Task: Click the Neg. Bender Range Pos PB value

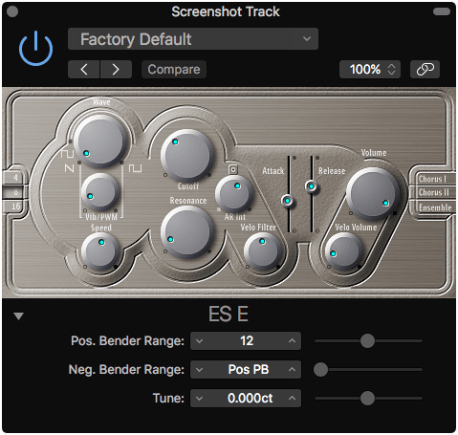Action: (249, 370)
